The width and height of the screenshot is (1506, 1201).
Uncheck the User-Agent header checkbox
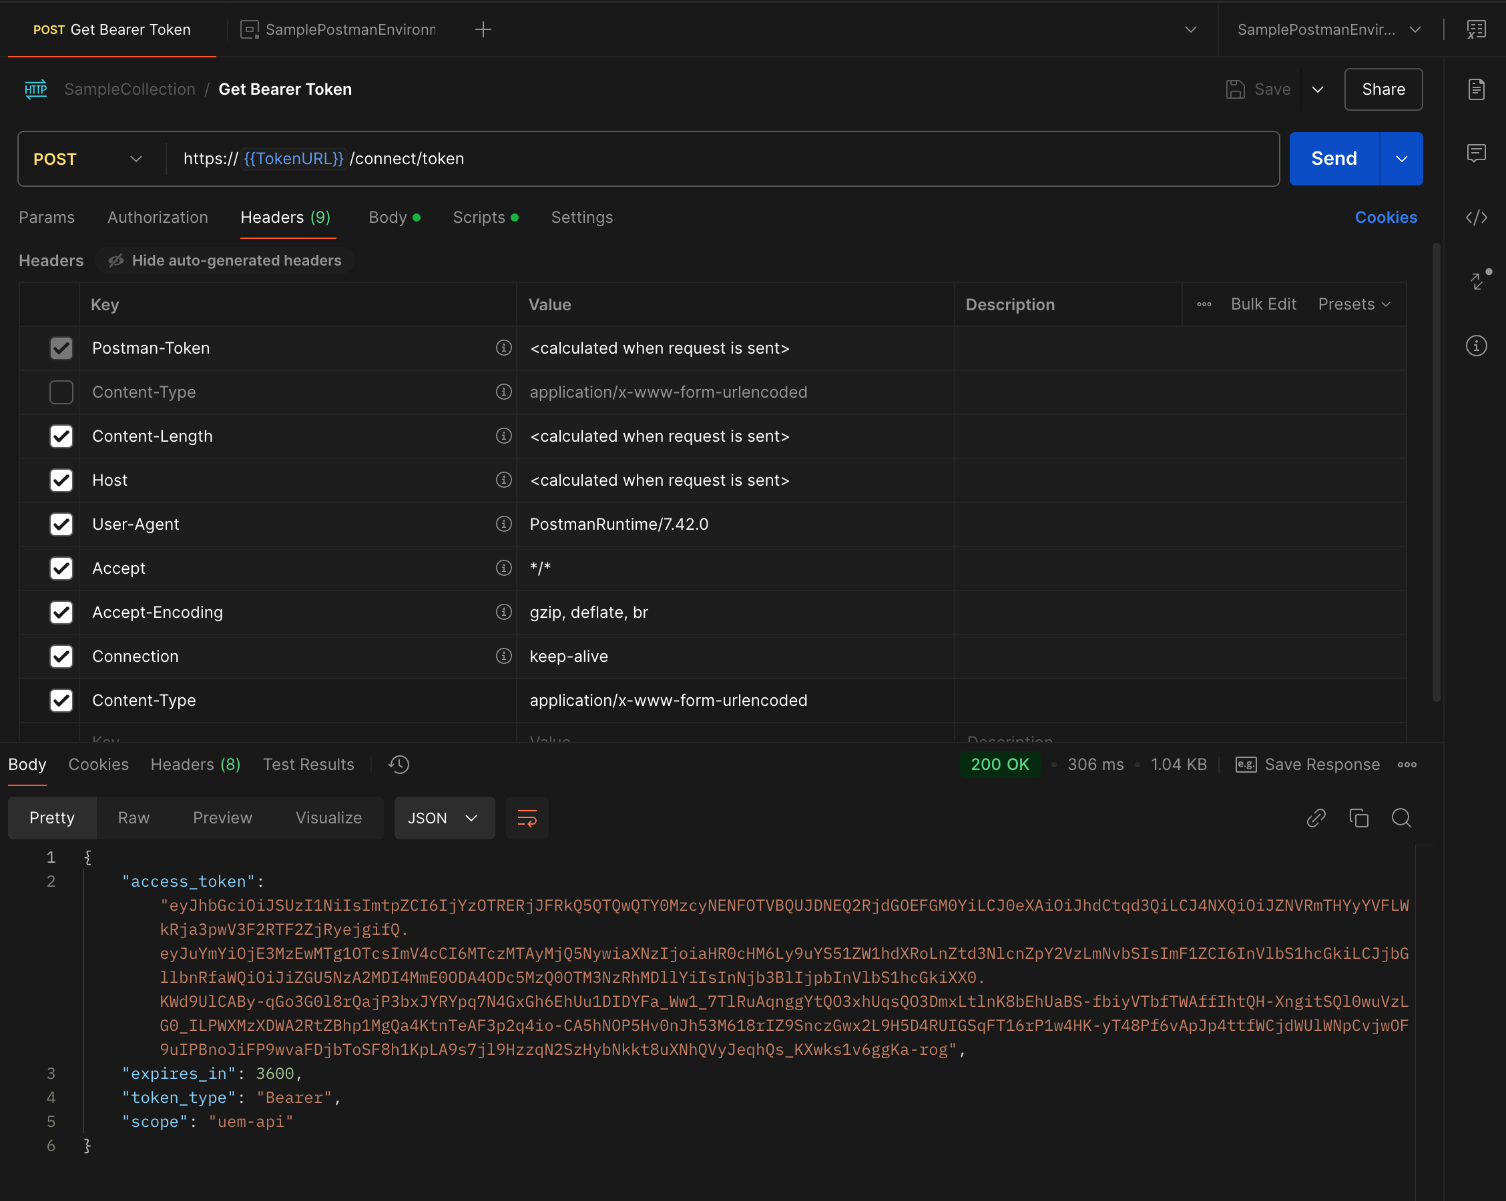[61, 524]
